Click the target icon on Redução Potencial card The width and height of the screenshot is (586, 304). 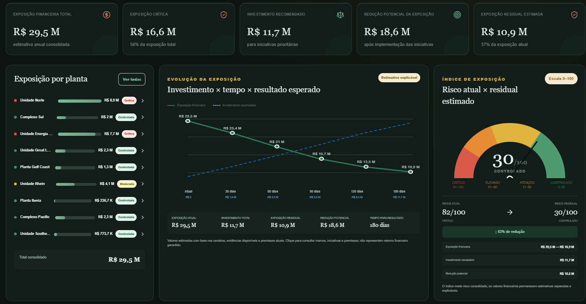(457, 15)
